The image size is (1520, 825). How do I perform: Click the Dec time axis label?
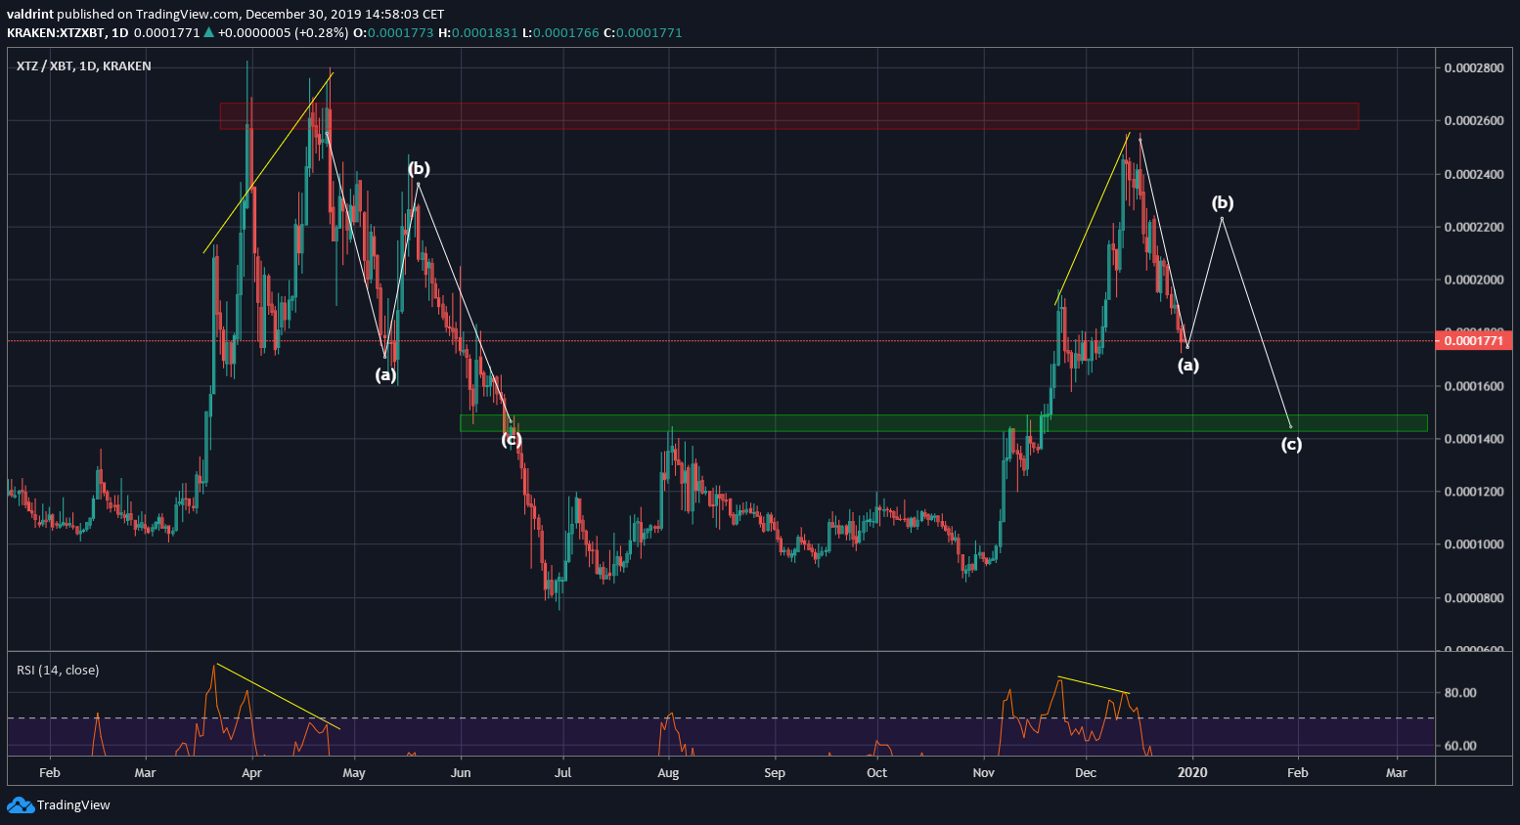[x=1086, y=773]
